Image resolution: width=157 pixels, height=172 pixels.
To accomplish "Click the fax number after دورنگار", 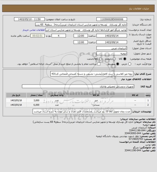I will click(137, 130).
